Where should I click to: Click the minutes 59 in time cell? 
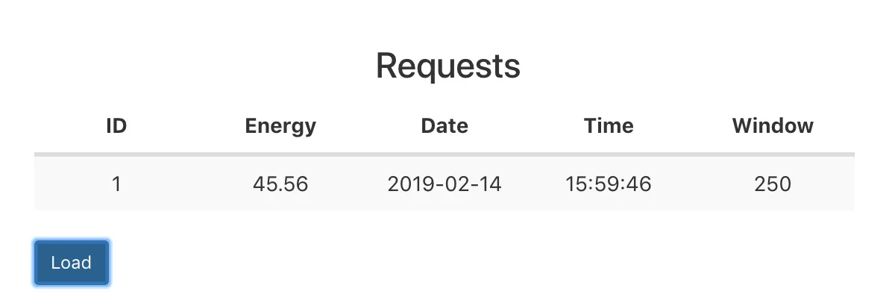[x=608, y=184]
